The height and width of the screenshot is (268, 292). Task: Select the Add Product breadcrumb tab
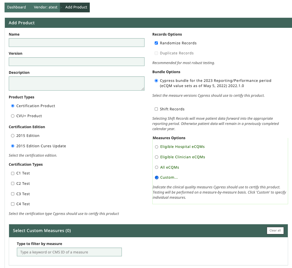click(76, 7)
